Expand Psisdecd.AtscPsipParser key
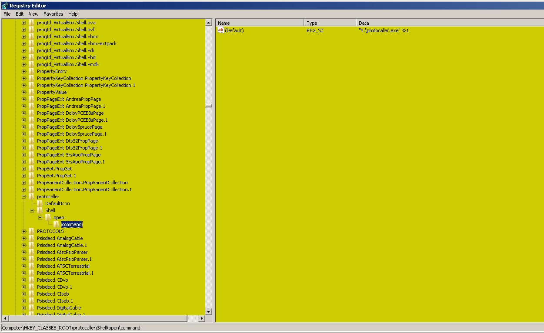 (x=23, y=252)
